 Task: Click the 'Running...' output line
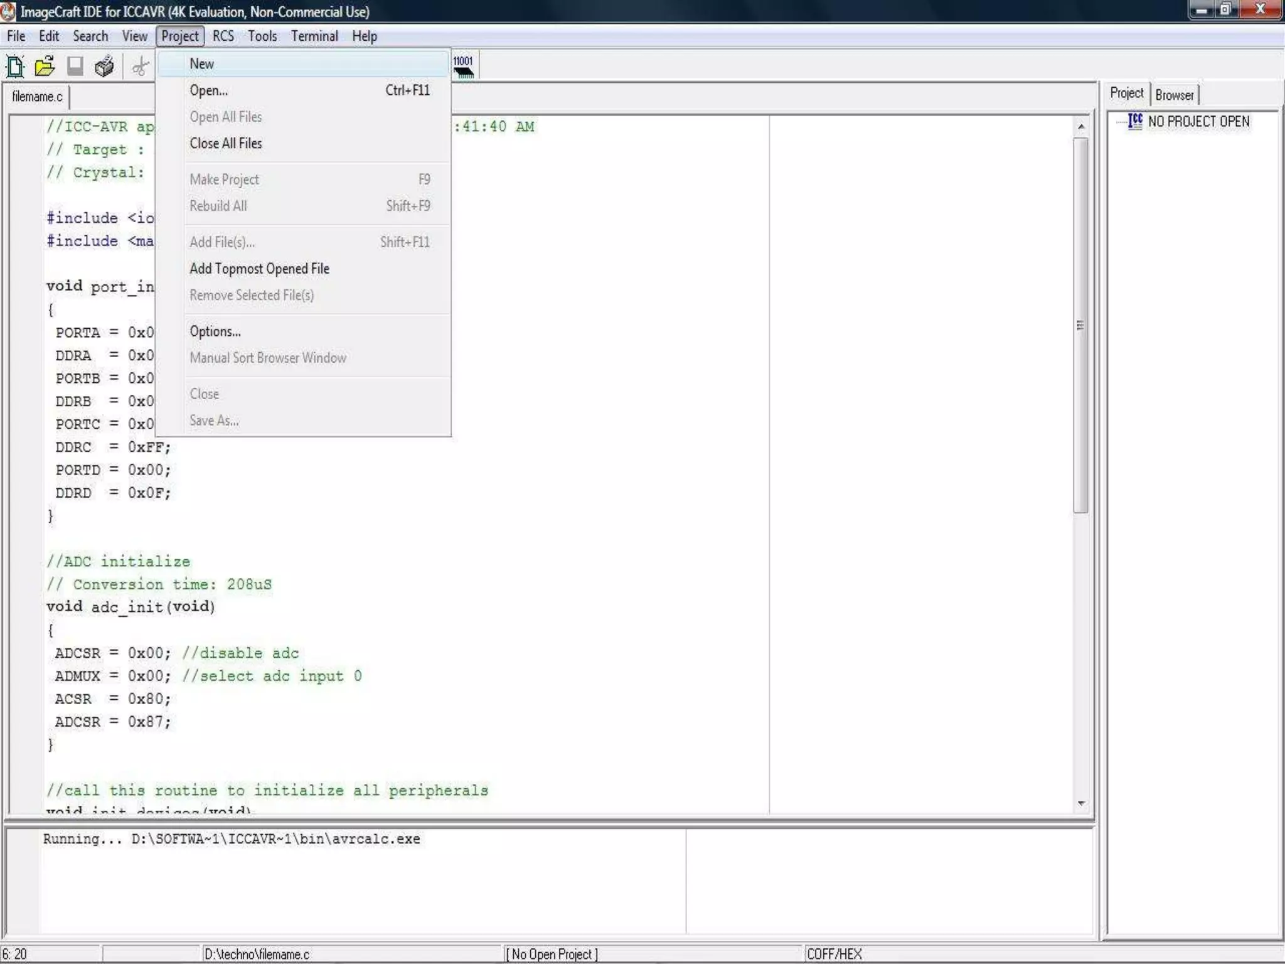pyautogui.click(x=232, y=839)
